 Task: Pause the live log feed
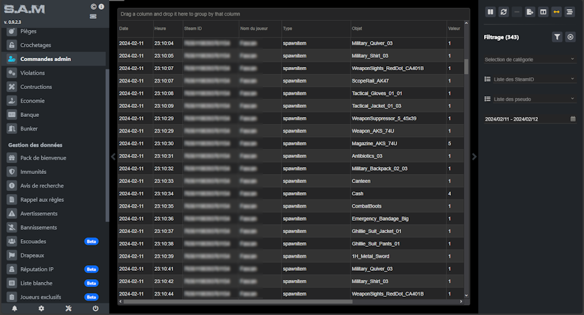tap(491, 12)
